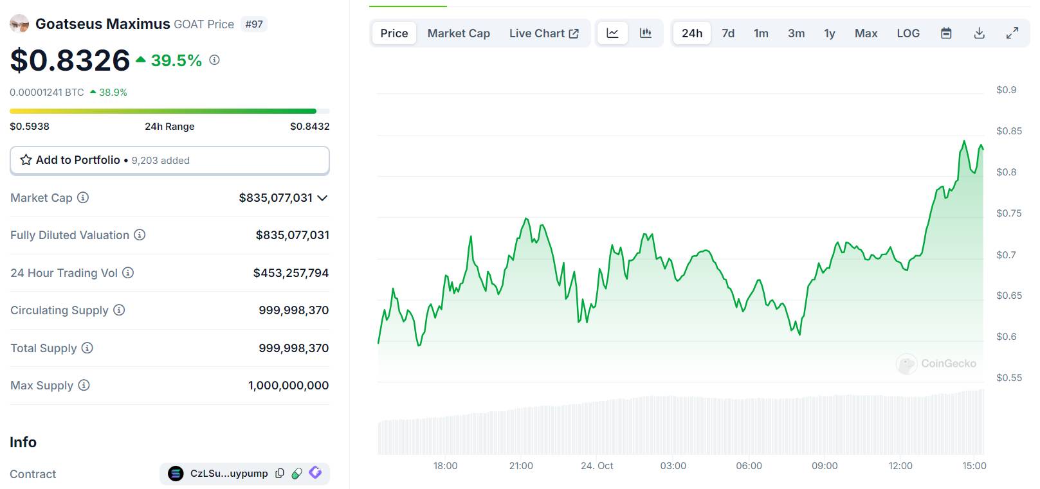Expand the Market Cap value dropdown
The width and height of the screenshot is (1040, 489).
pos(323,198)
